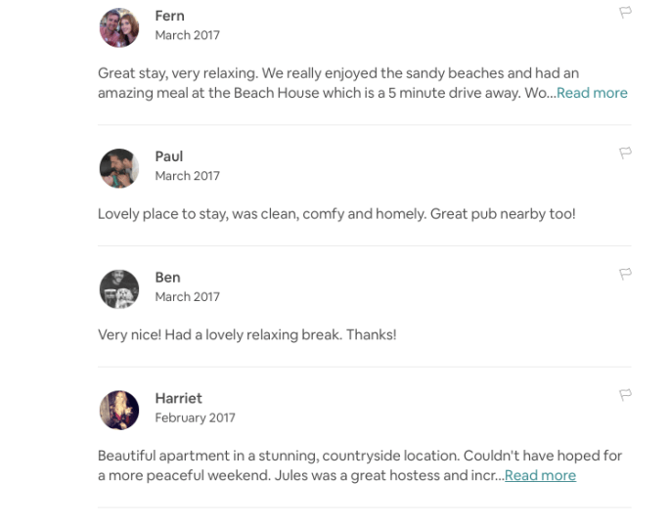
Task: Click the March 2017 date under Ben
Action: pyautogui.click(x=187, y=296)
